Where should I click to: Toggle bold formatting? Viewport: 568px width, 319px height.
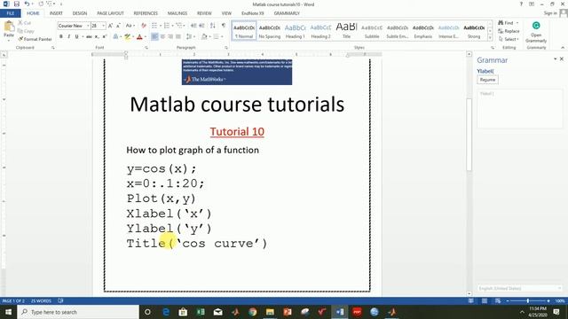click(x=61, y=36)
